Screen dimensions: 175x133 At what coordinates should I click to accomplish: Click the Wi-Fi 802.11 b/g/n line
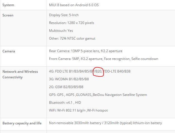tap(78, 110)
